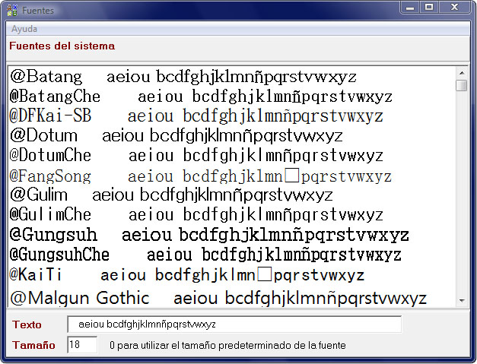Select the @DFKai-SB font row
The width and height of the screenshot is (477, 364).
[232, 116]
